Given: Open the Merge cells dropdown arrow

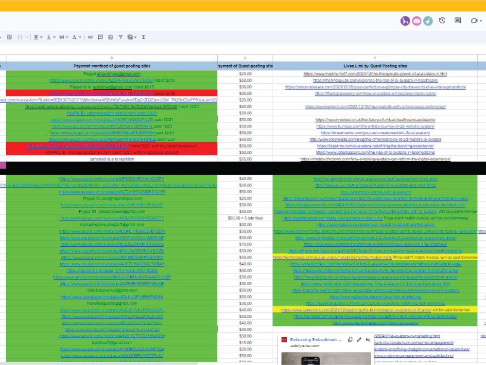Looking at the screenshot, I should [x=27, y=37].
